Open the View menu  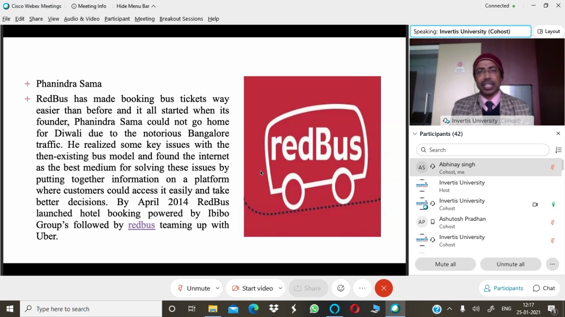coord(53,19)
